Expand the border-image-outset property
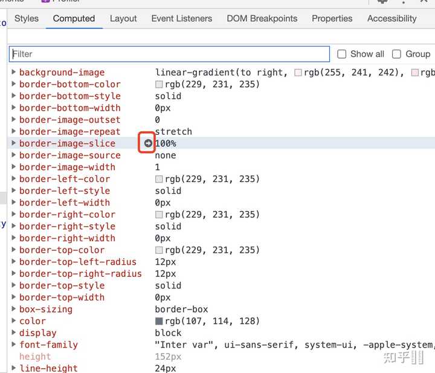 (13, 119)
